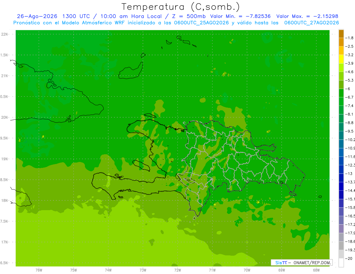Click the '-20' colorbar label

coord(349,258)
